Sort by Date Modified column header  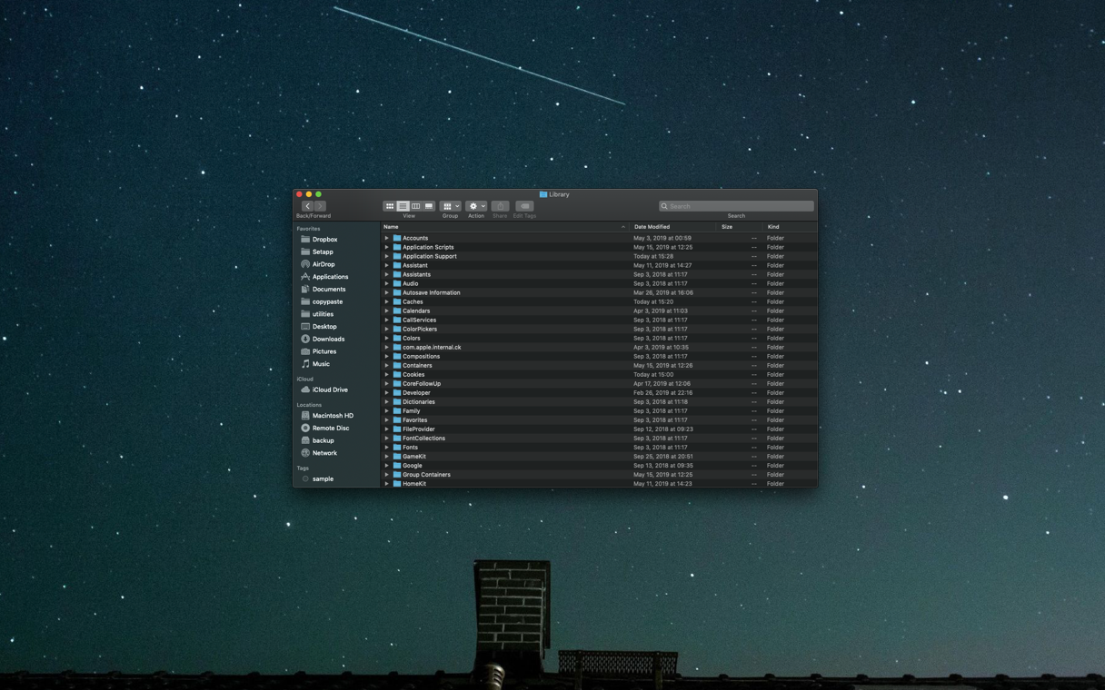pyautogui.click(x=652, y=227)
